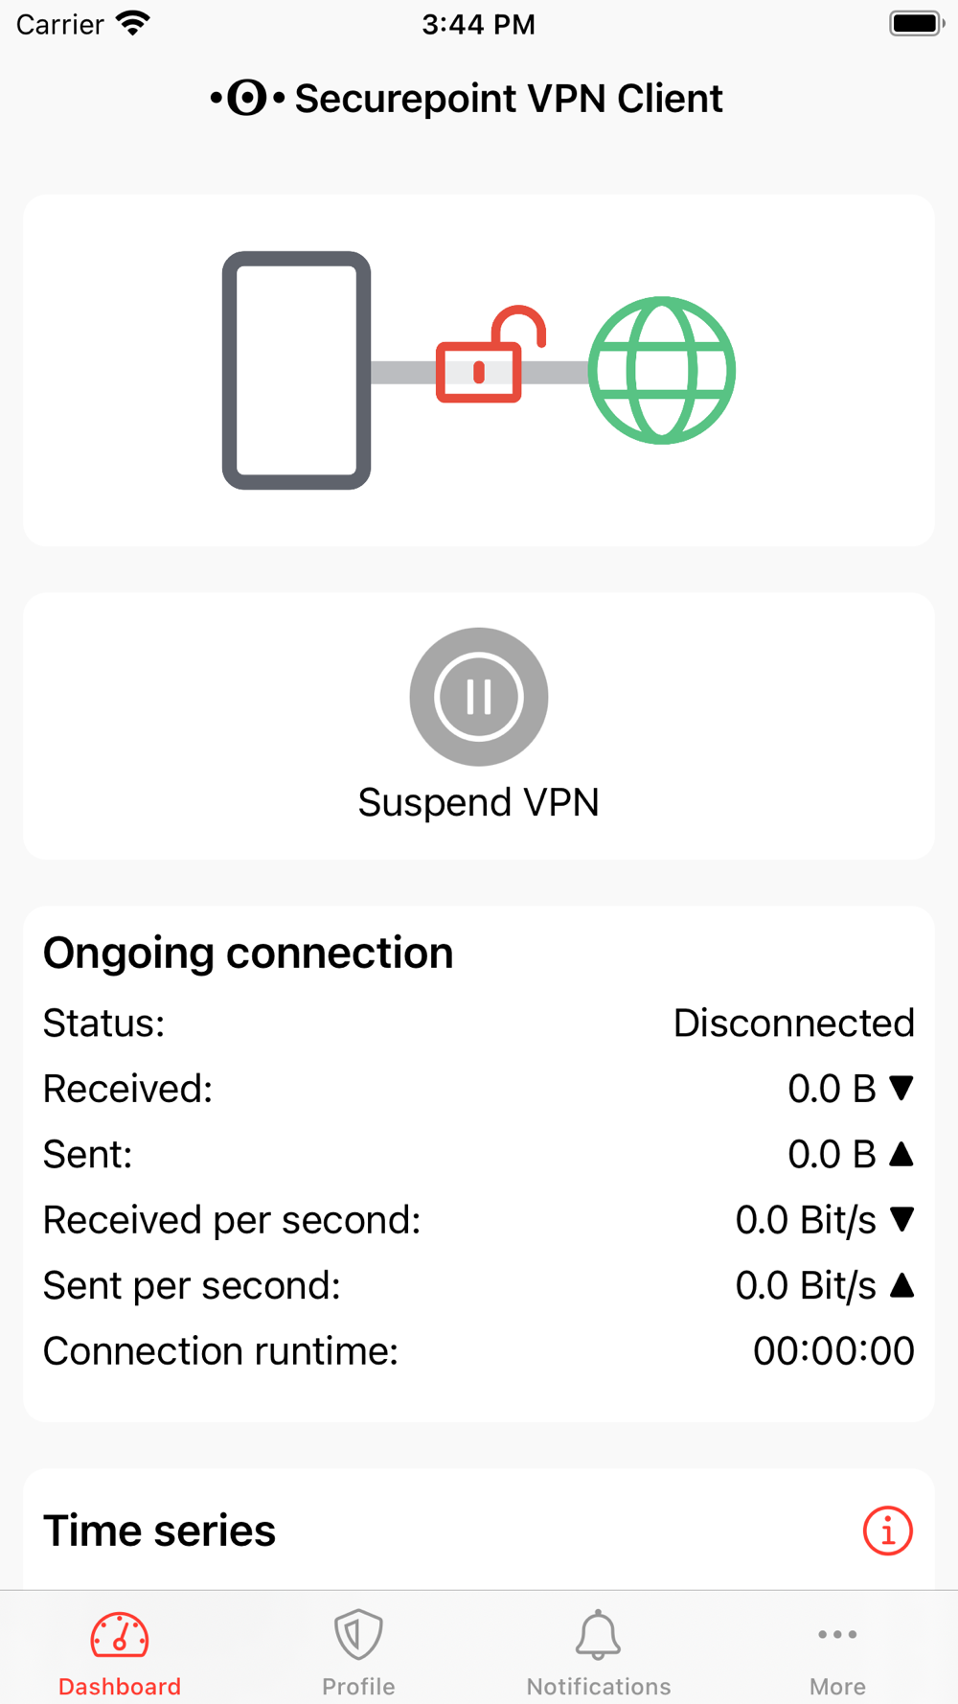Tap the battery icon in status bar
The image size is (958, 1704).
[x=917, y=23]
